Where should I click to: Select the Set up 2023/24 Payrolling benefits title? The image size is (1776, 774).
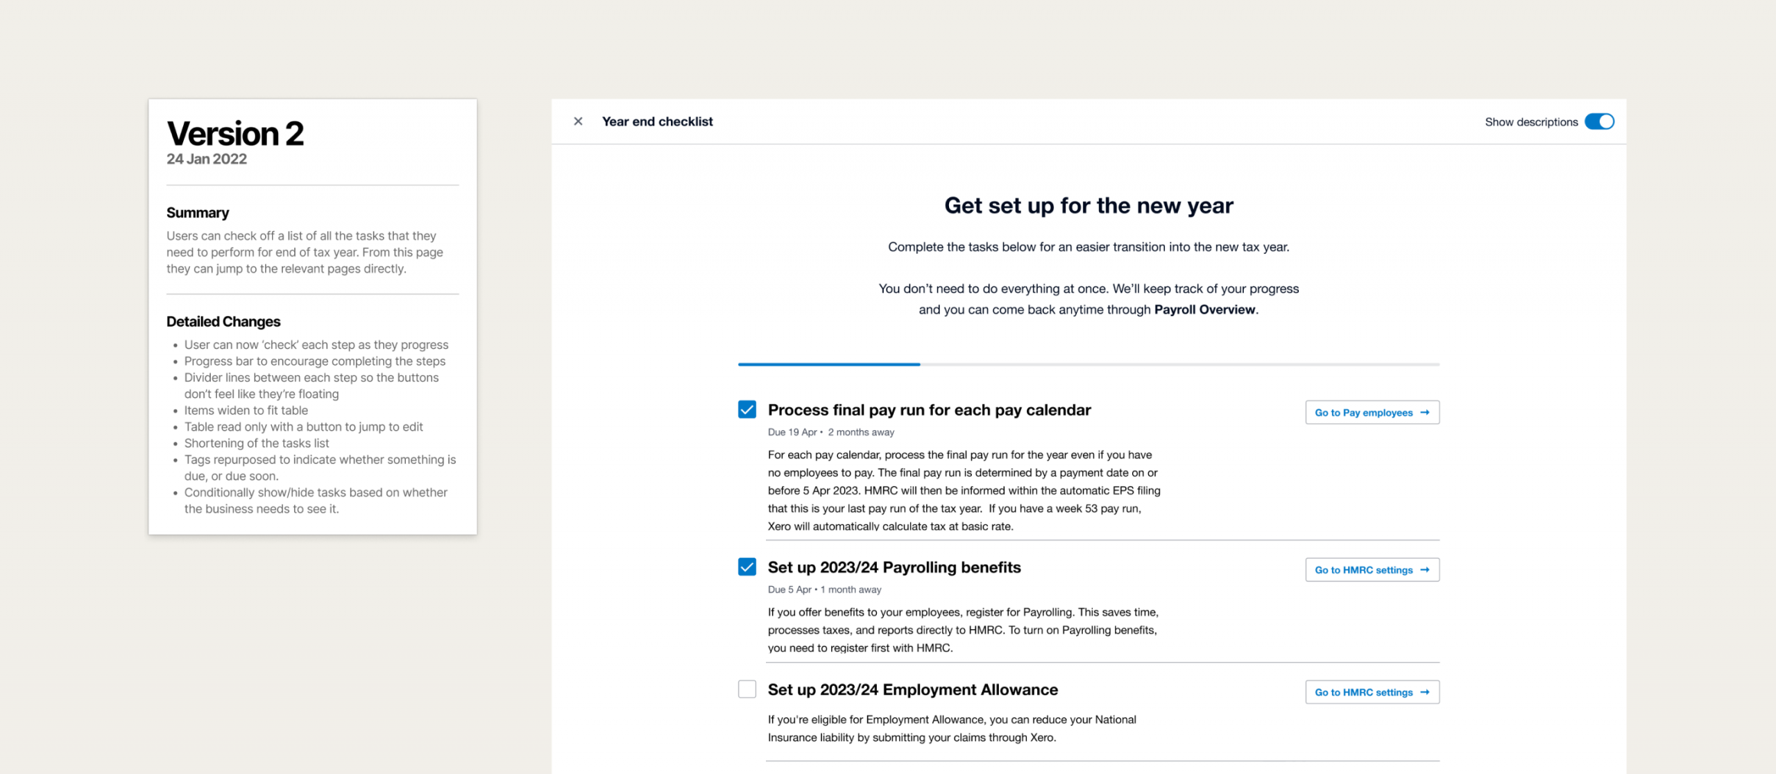click(x=894, y=567)
